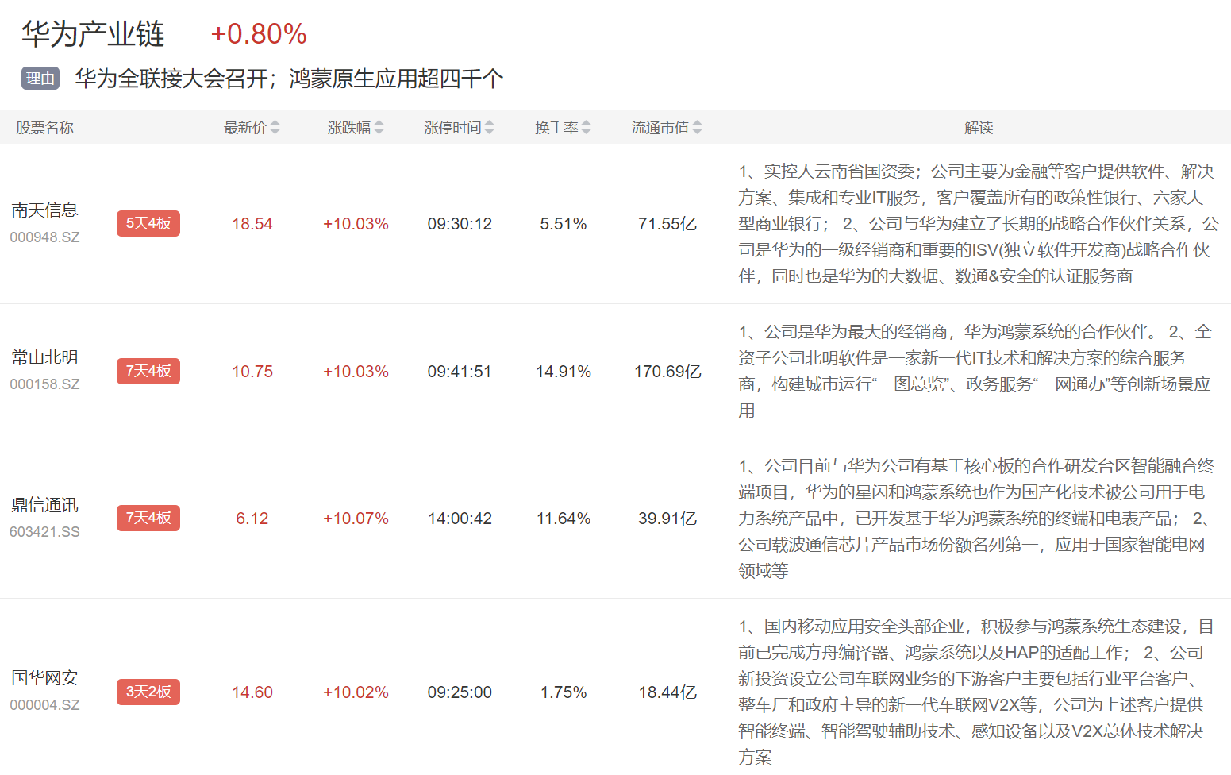This screenshot has height=775, width=1231.
Task: Click the 7天4板 badge for 常山北明
Action: [148, 371]
